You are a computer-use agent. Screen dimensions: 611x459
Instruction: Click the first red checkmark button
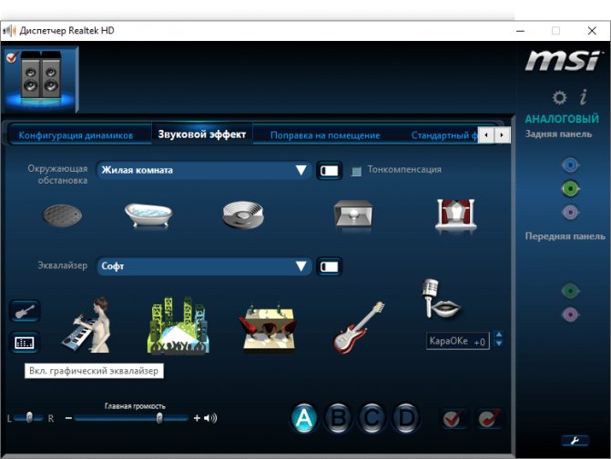point(453,418)
